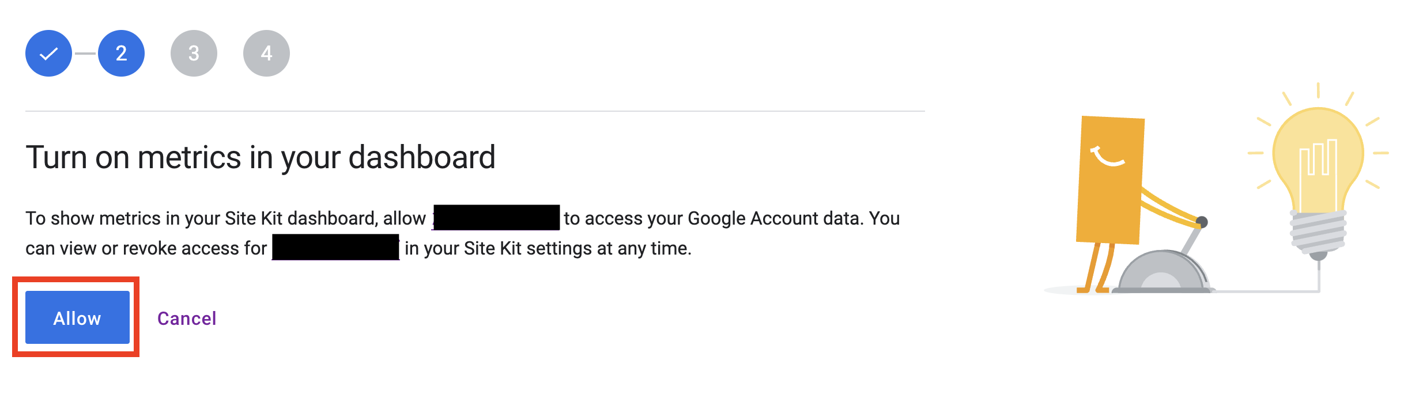Click the grey lever switch base

click(x=1163, y=272)
